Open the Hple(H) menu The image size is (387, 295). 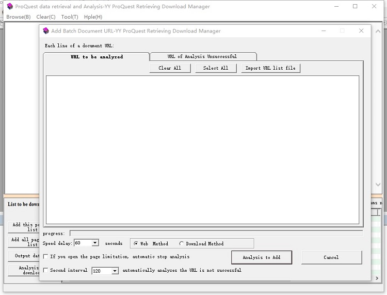pos(93,17)
